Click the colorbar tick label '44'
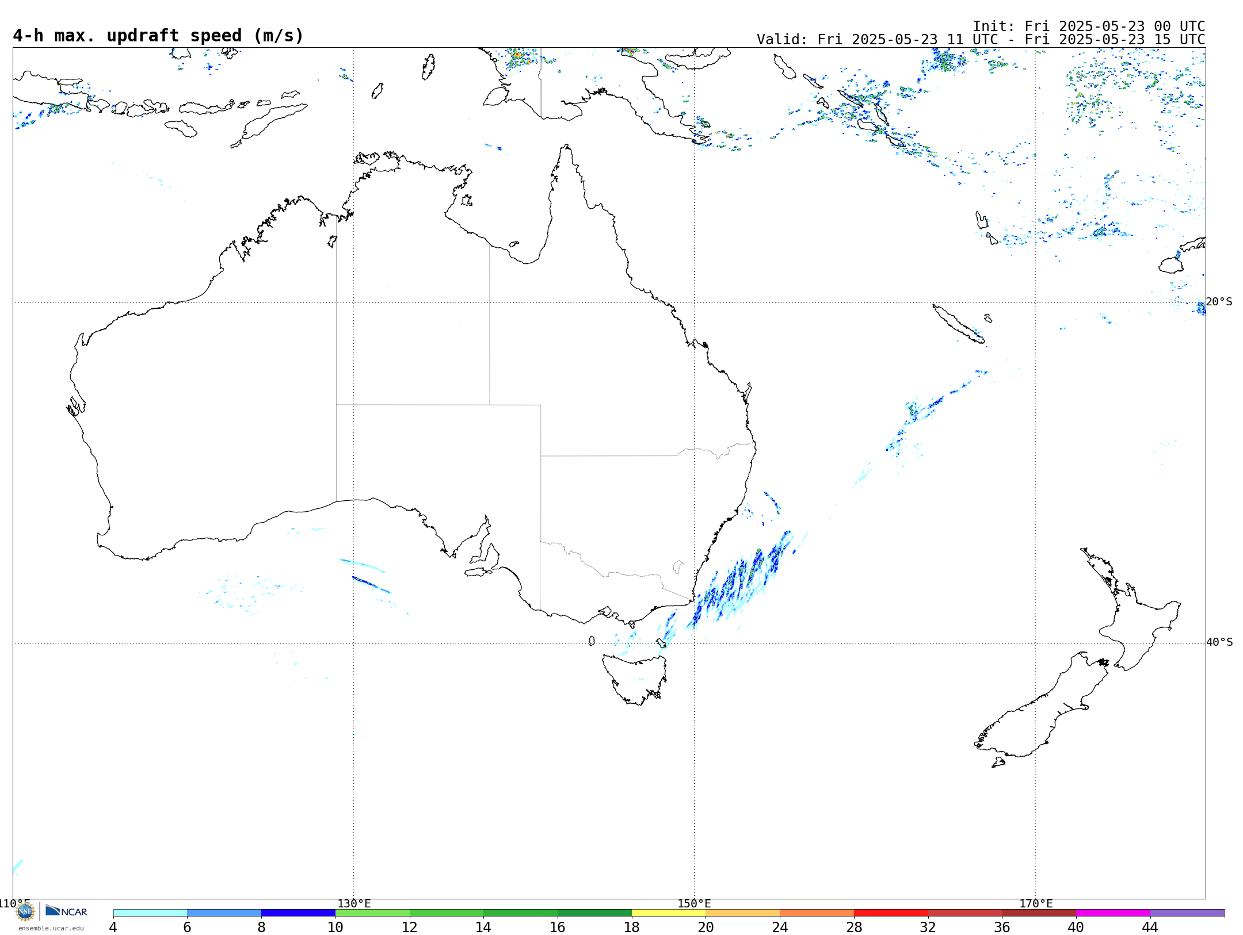Screen dimensions: 1243x935 click(x=1150, y=927)
